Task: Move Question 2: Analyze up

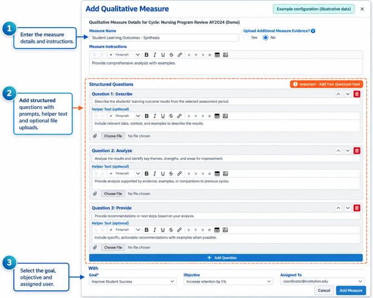Action: (338, 151)
